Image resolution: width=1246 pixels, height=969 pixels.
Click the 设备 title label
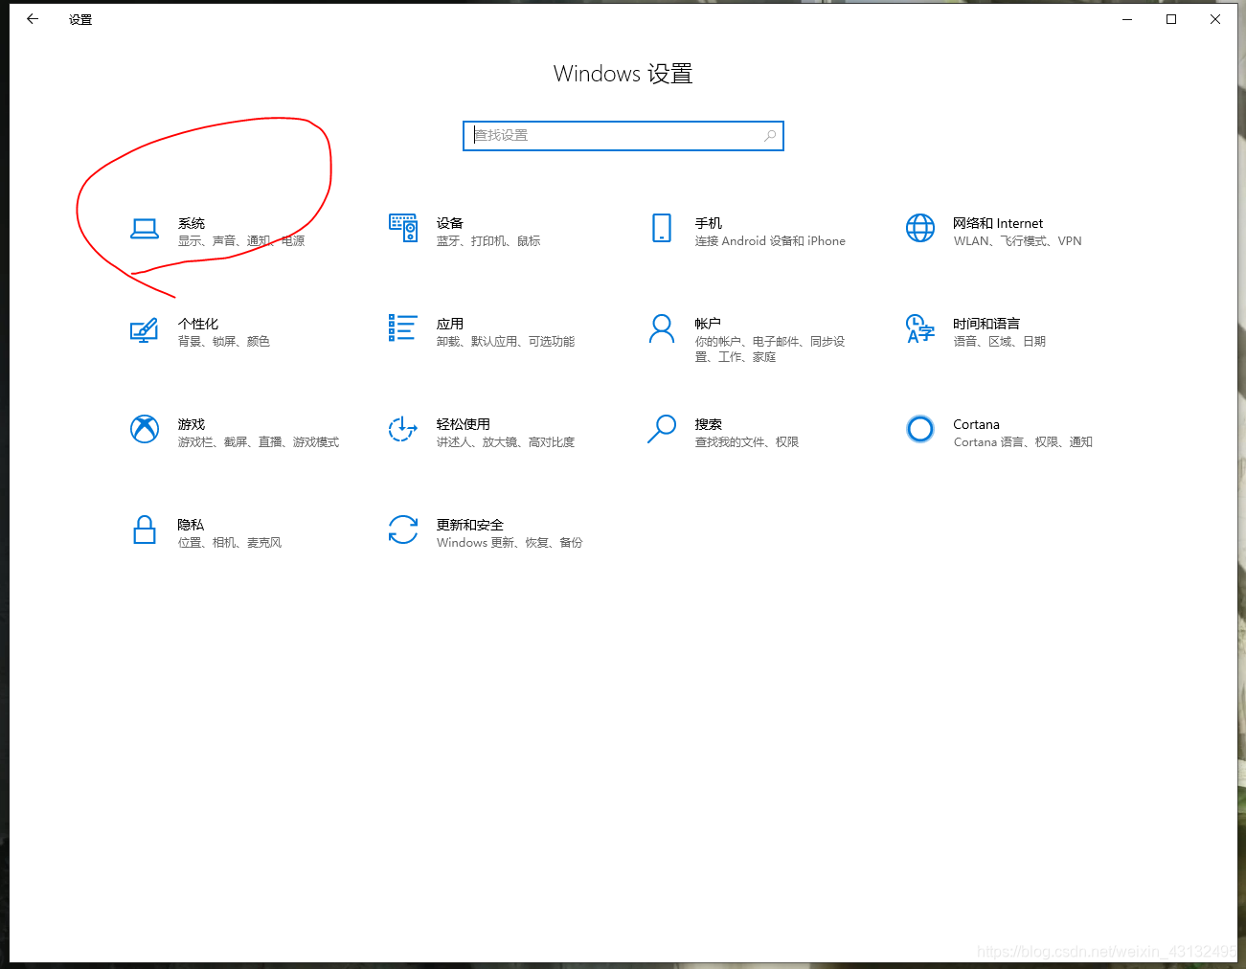point(450,223)
